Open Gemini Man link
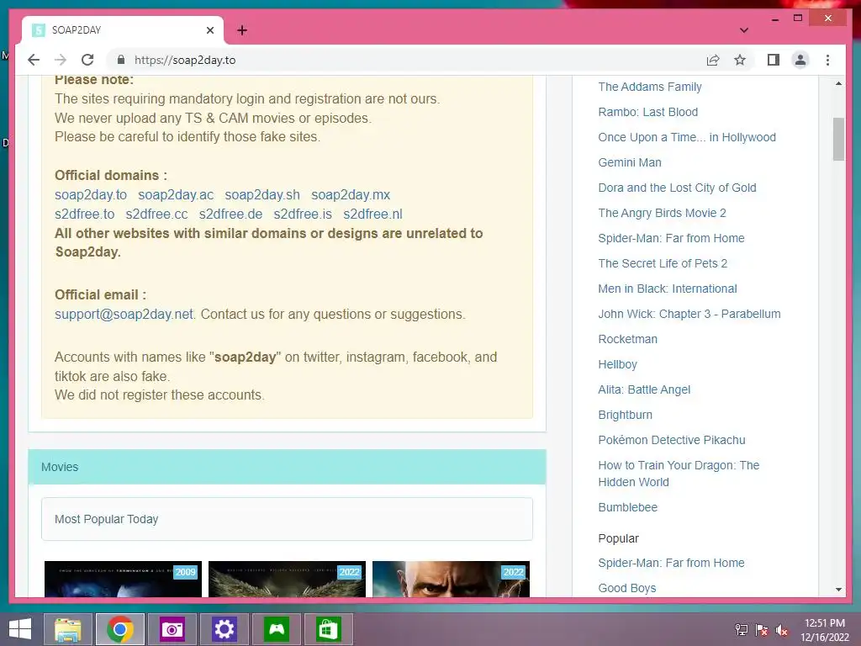The height and width of the screenshot is (646, 861). pyautogui.click(x=630, y=162)
